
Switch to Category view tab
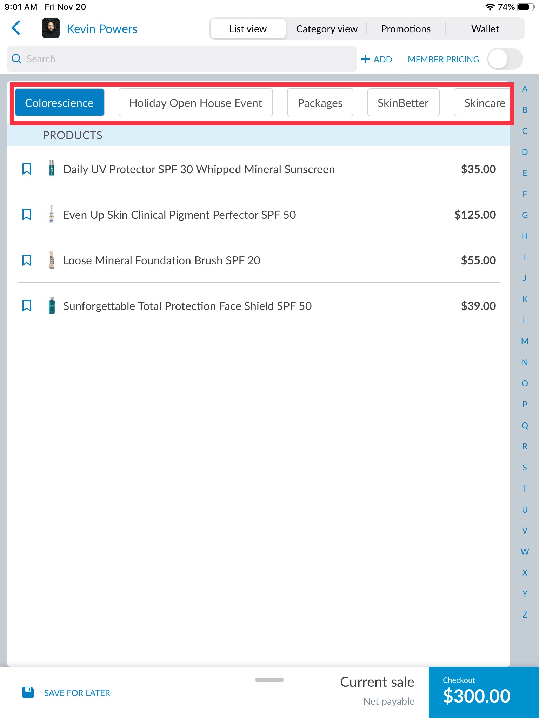pos(327,29)
